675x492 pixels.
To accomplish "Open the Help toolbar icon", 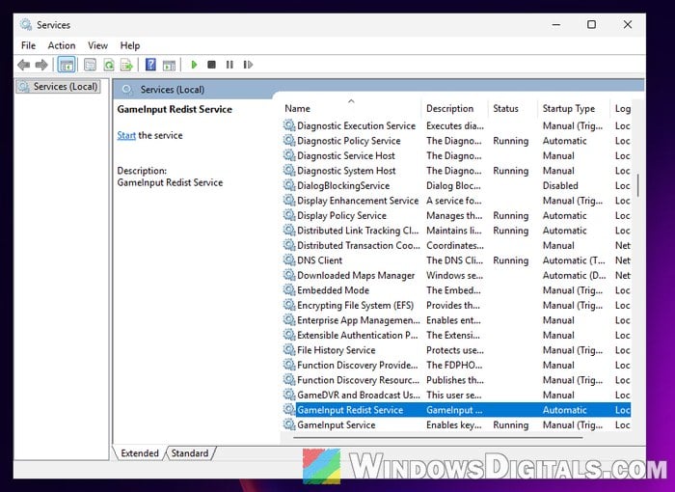I will pyautogui.click(x=150, y=65).
